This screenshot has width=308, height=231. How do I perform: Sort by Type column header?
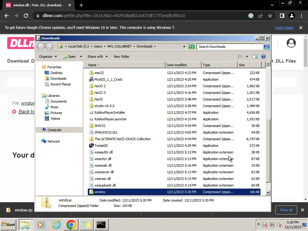(x=219, y=65)
